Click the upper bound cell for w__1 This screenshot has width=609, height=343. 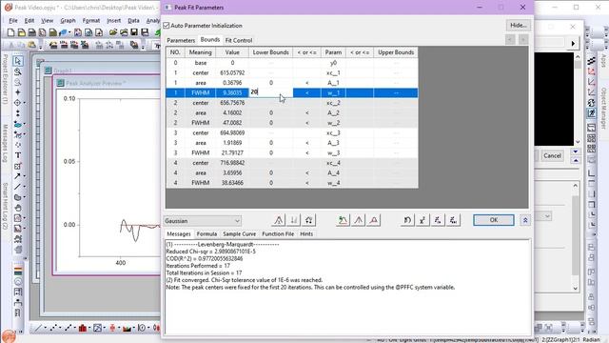[x=396, y=92]
